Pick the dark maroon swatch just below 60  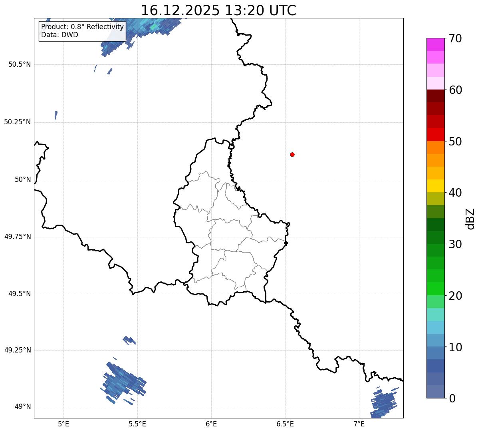pyautogui.click(x=436, y=96)
